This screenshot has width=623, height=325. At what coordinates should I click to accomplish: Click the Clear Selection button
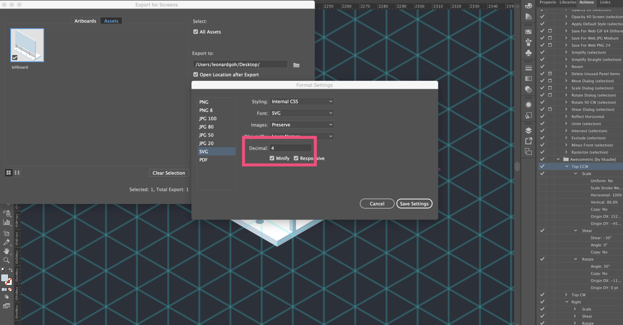169,173
